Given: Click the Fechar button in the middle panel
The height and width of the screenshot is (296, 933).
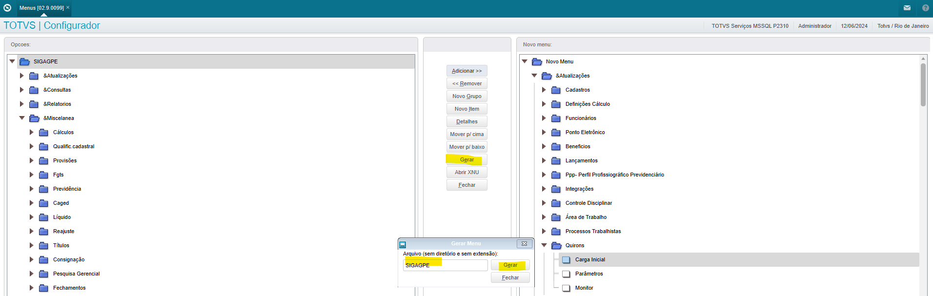Looking at the screenshot, I should [x=467, y=185].
